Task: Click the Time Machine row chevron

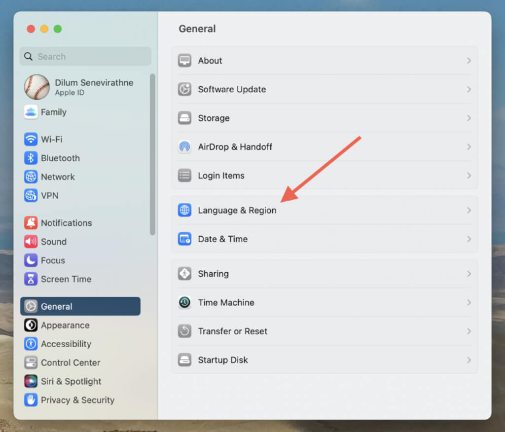Action: coord(469,302)
